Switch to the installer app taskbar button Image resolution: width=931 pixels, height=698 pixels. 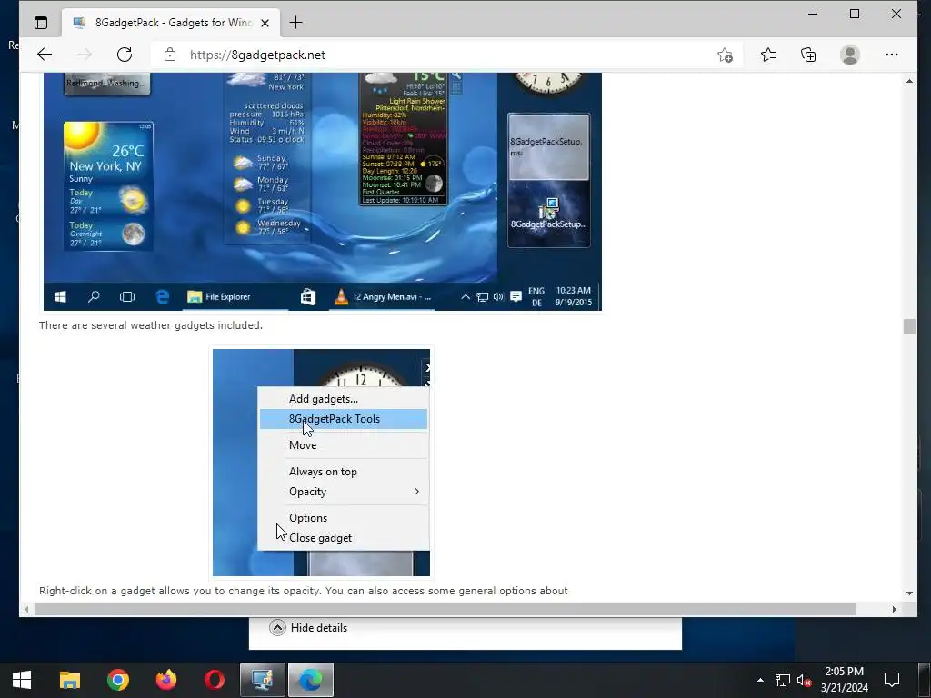(263, 680)
